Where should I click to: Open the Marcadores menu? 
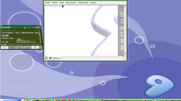point(71,3)
